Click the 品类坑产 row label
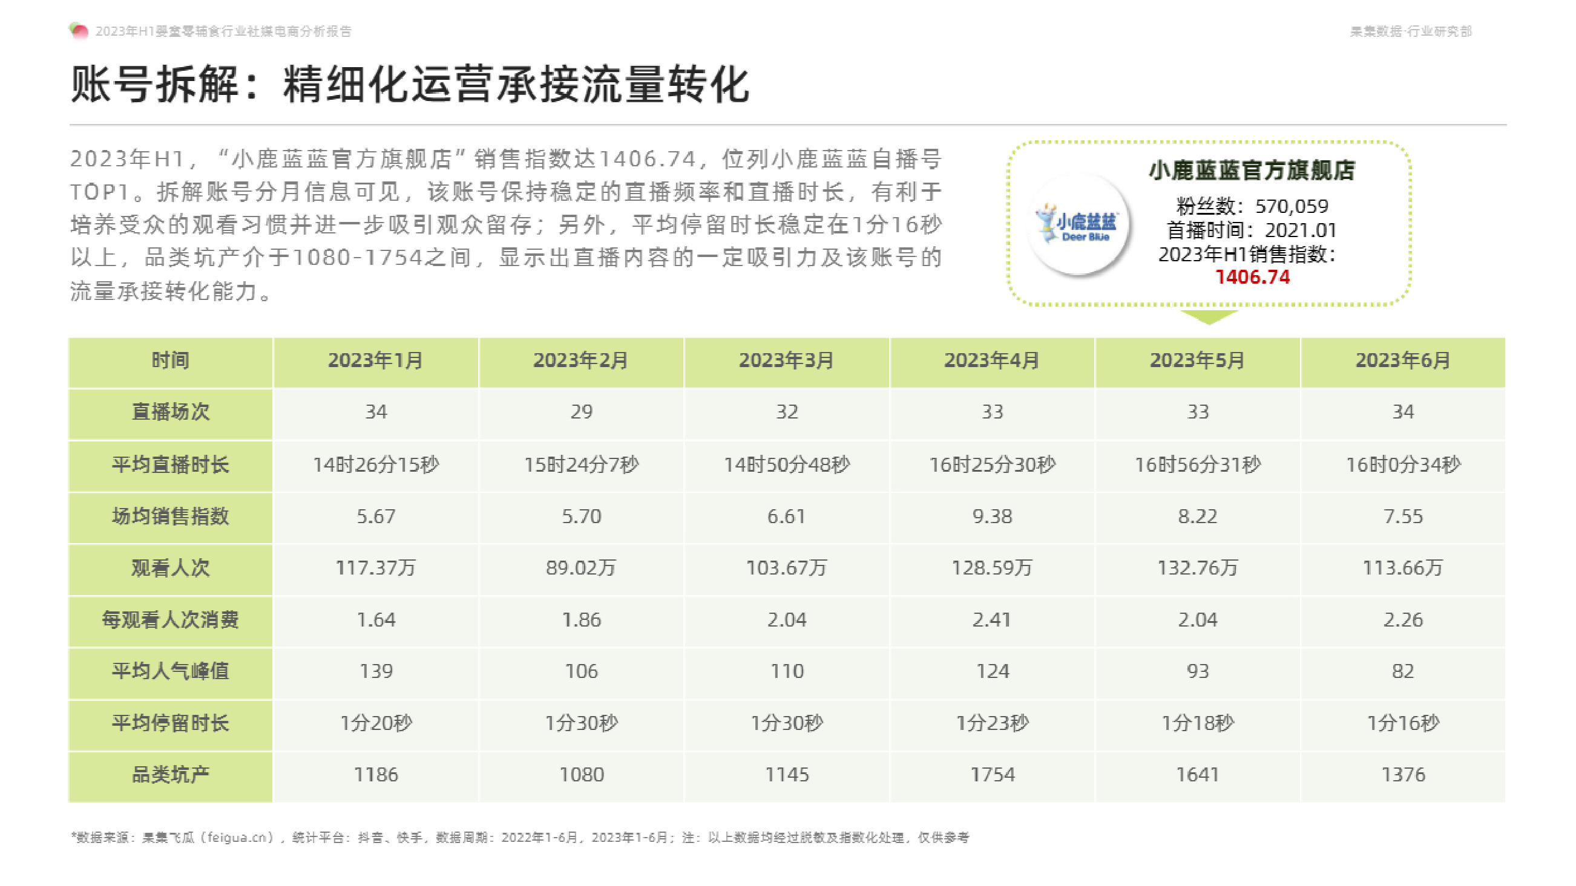 (170, 775)
